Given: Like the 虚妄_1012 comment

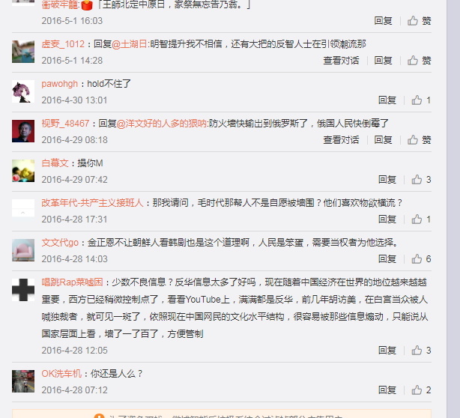Looking at the screenshot, I should tap(419, 61).
